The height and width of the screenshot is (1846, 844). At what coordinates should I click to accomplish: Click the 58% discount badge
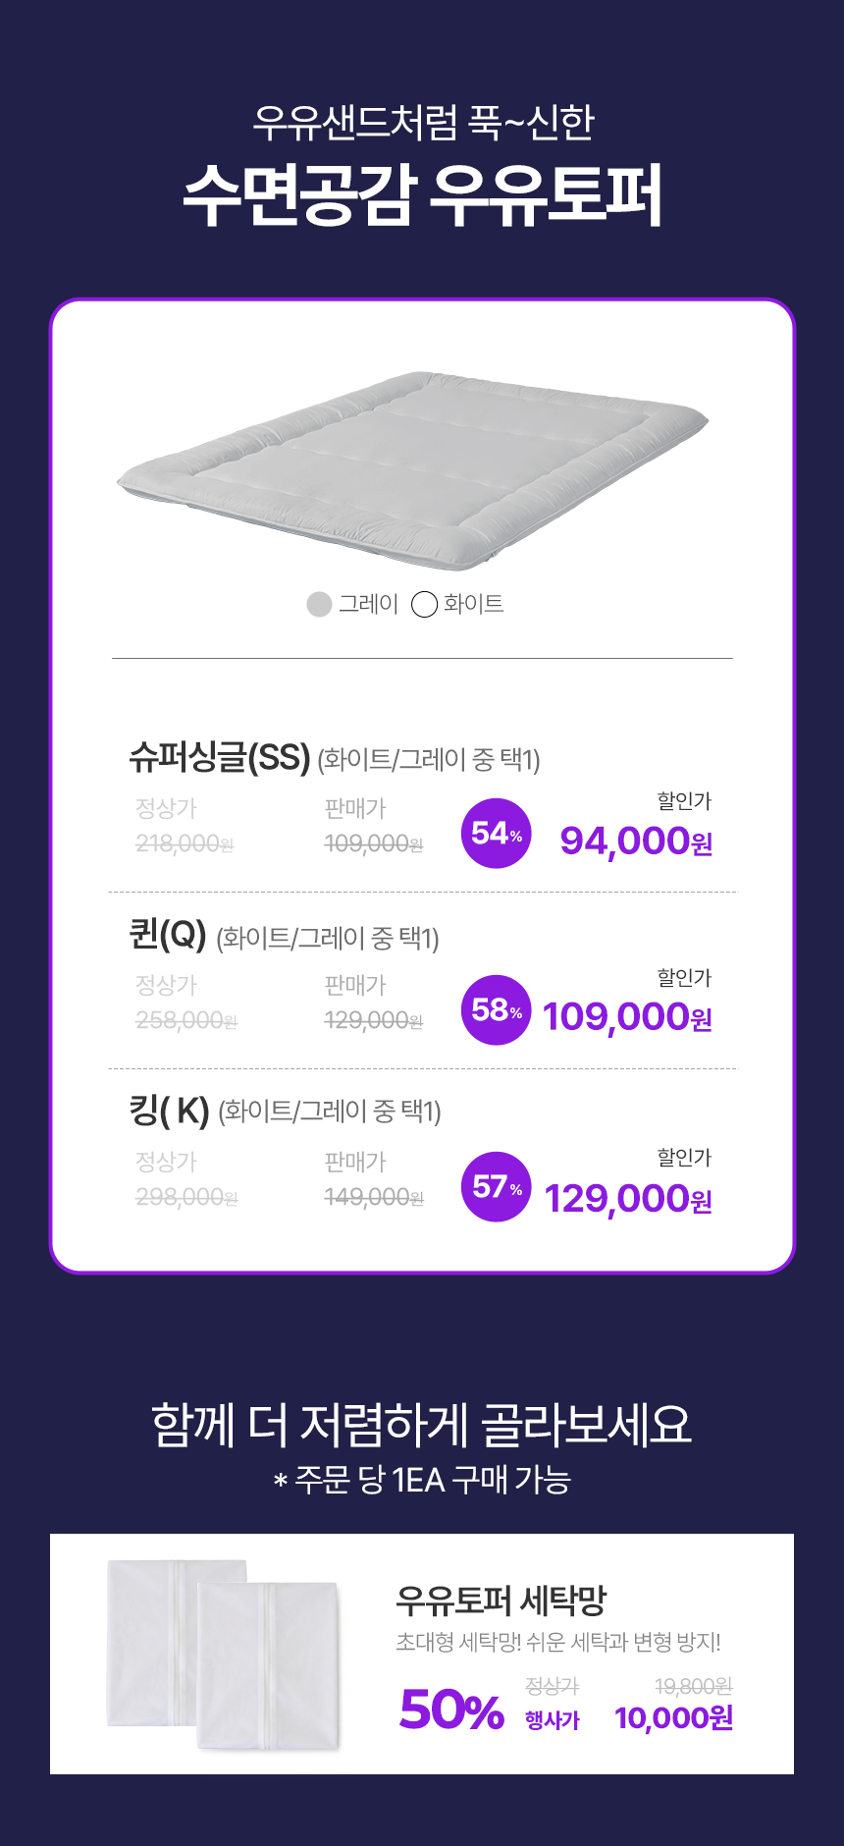pyautogui.click(x=497, y=1010)
